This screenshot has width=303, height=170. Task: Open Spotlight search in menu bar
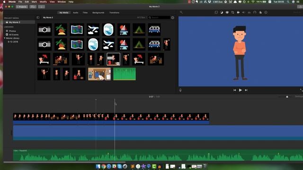point(288,2)
